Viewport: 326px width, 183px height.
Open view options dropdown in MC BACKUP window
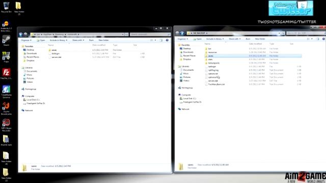312,39
